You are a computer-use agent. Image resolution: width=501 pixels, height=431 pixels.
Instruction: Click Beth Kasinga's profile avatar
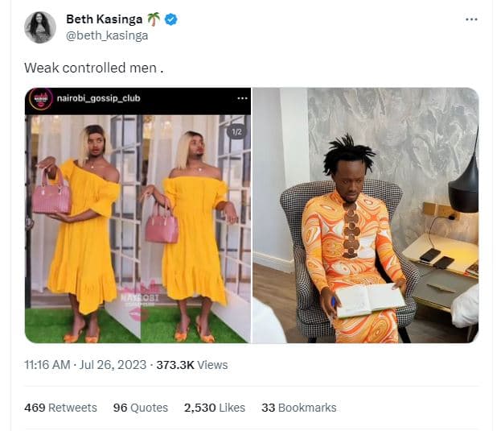click(x=39, y=27)
